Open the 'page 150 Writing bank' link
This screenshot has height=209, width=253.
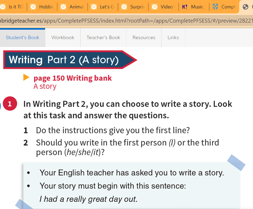(73, 78)
